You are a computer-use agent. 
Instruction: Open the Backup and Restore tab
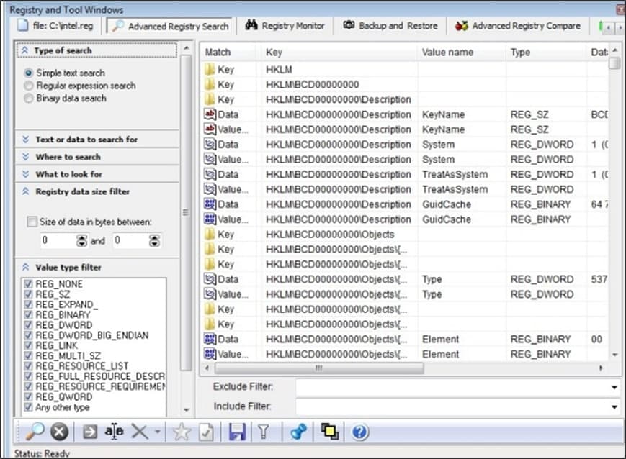pyautogui.click(x=390, y=26)
